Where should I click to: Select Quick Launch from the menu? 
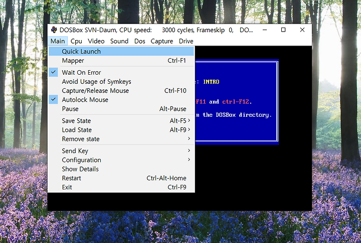tap(121, 51)
